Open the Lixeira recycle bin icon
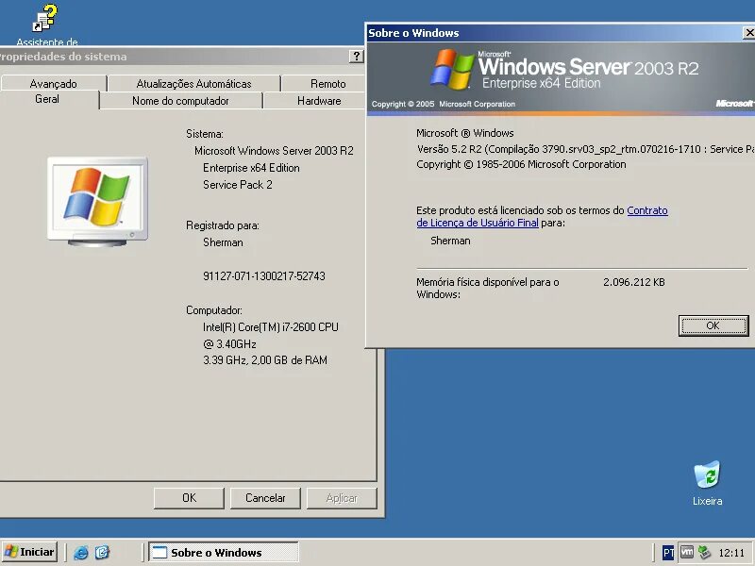 tap(707, 474)
